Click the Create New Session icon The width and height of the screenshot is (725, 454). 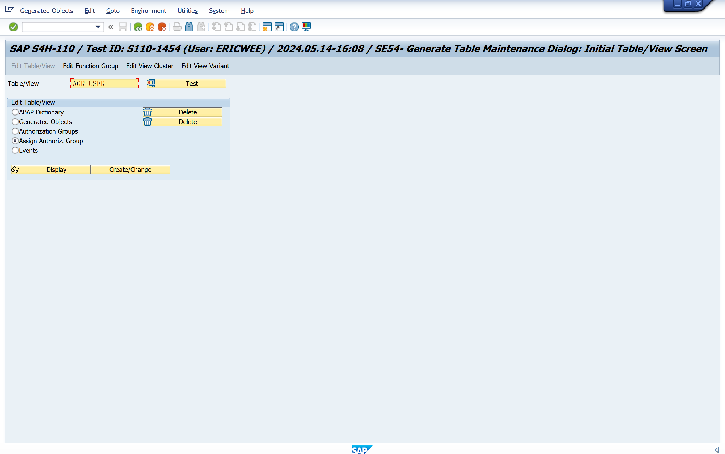267,27
